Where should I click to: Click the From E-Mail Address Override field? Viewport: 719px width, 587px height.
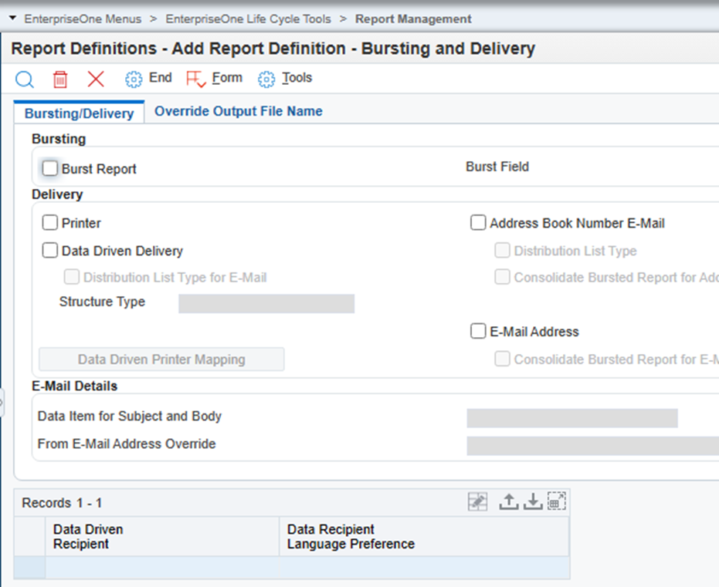tap(593, 446)
